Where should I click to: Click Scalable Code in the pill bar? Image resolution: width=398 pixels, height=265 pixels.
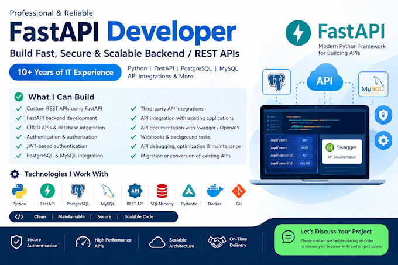139,216
